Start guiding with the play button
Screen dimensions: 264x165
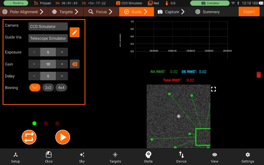click(x=63, y=137)
